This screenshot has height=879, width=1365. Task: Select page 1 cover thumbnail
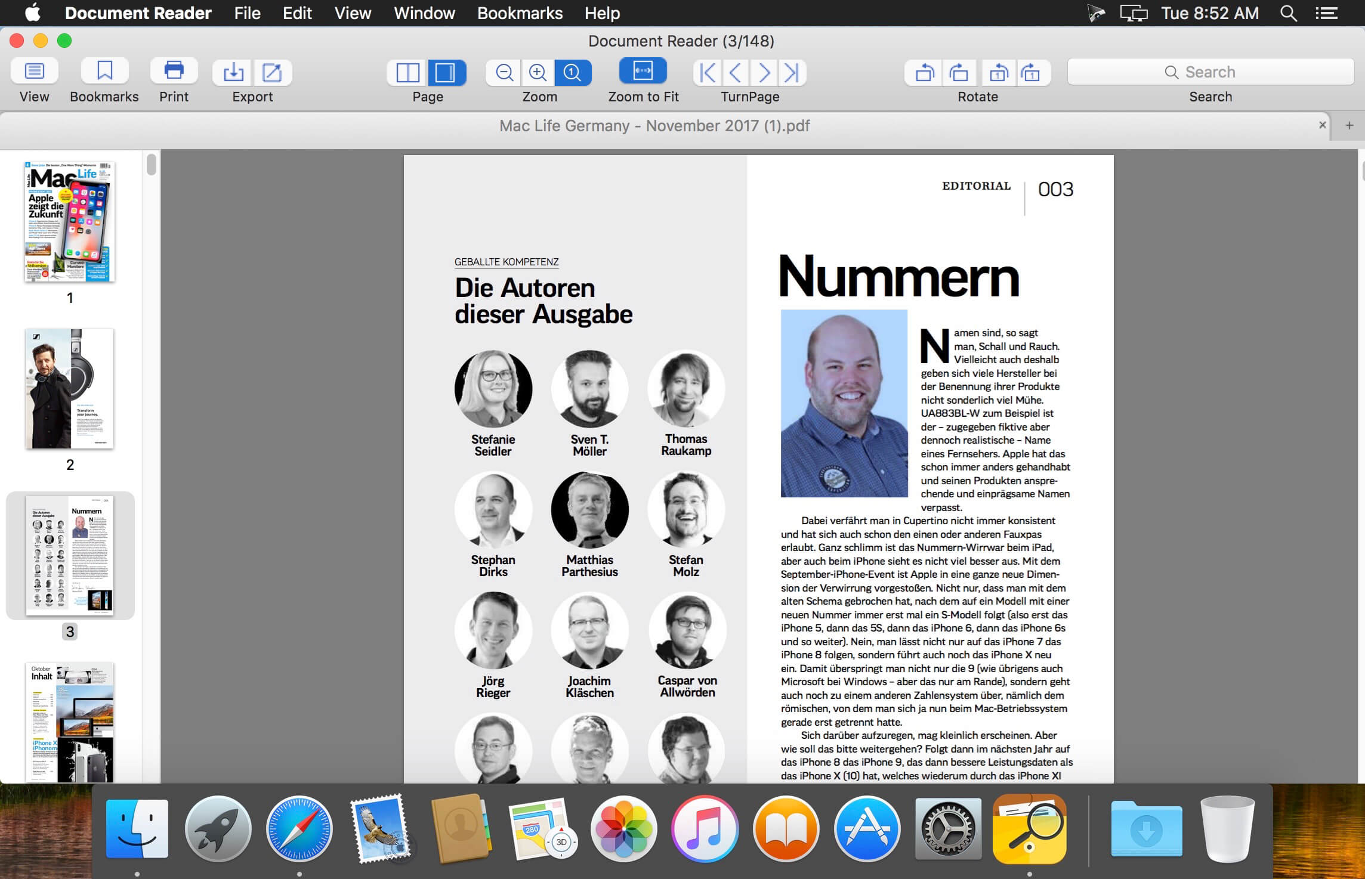70,222
